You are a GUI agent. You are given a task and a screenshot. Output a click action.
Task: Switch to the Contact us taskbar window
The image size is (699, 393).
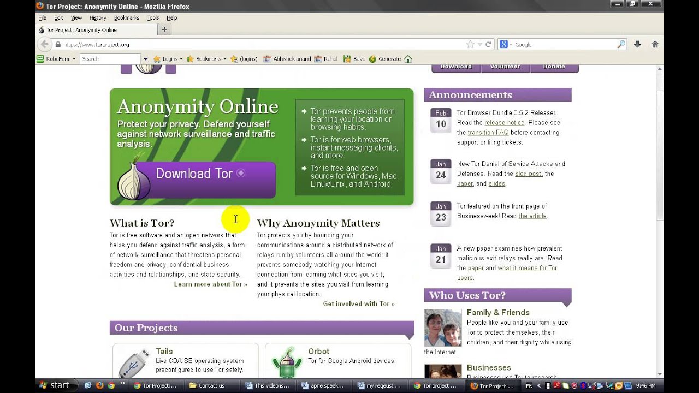[x=211, y=385]
